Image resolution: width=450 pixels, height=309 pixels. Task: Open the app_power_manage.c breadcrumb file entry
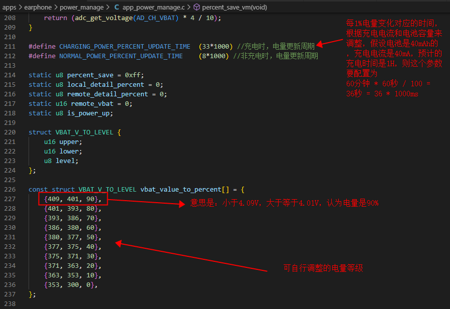pyautogui.click(x=153, y=7)
